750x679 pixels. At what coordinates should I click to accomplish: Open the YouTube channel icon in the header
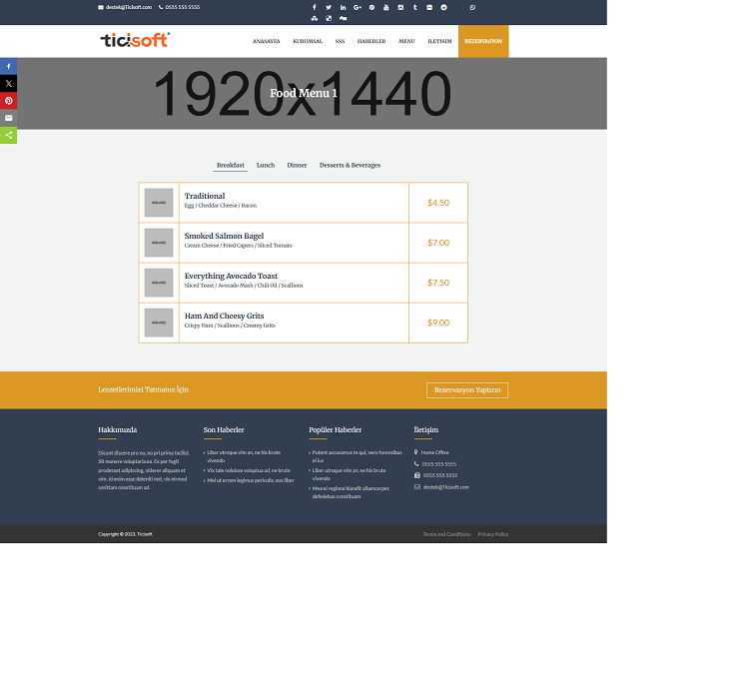tap(386, 7)
